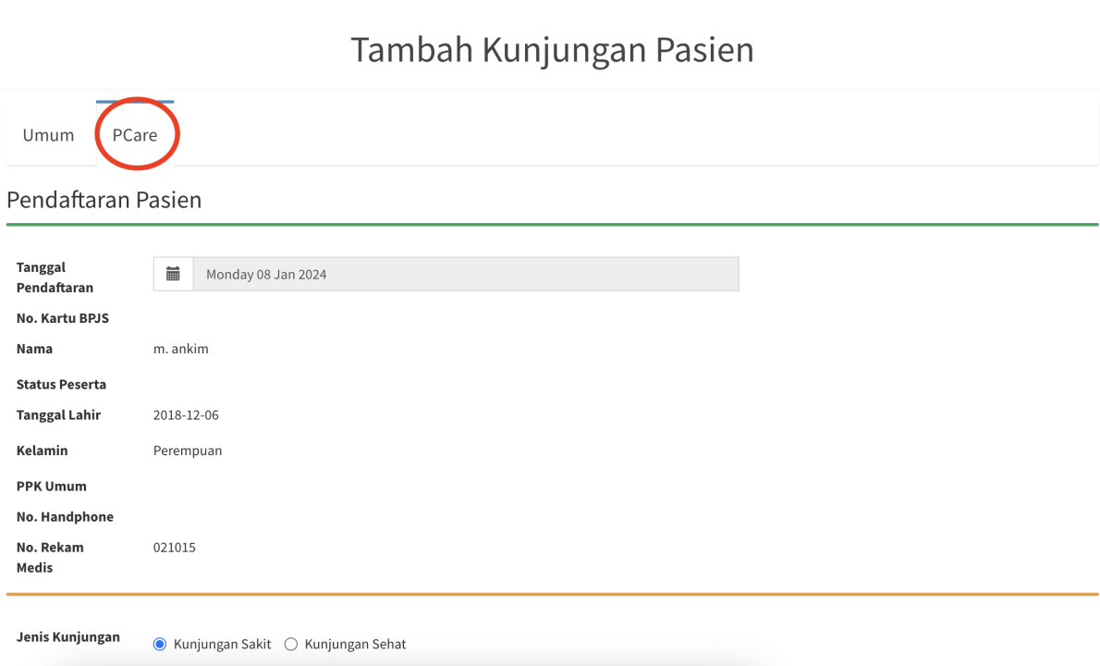The width and height of the screenshot is (1100, 666).
Task: Switch to the Umum tab
Action: click(49, 135)
